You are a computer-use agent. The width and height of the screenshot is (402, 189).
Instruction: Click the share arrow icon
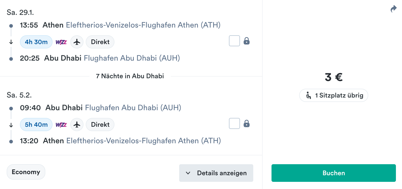coord(393,9)
